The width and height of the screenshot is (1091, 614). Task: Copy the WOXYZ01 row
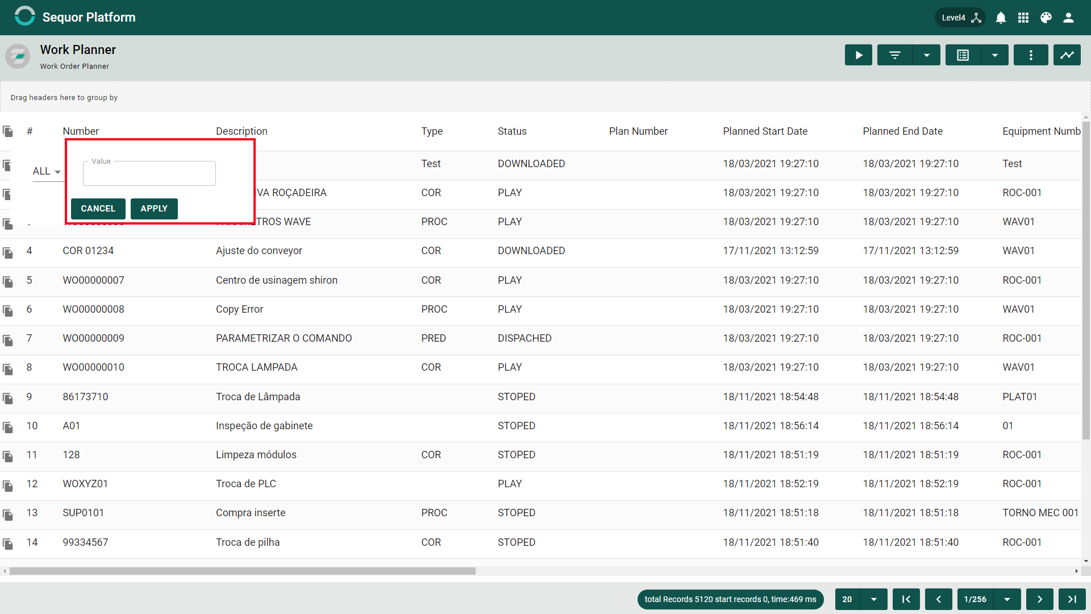[8, 486]
